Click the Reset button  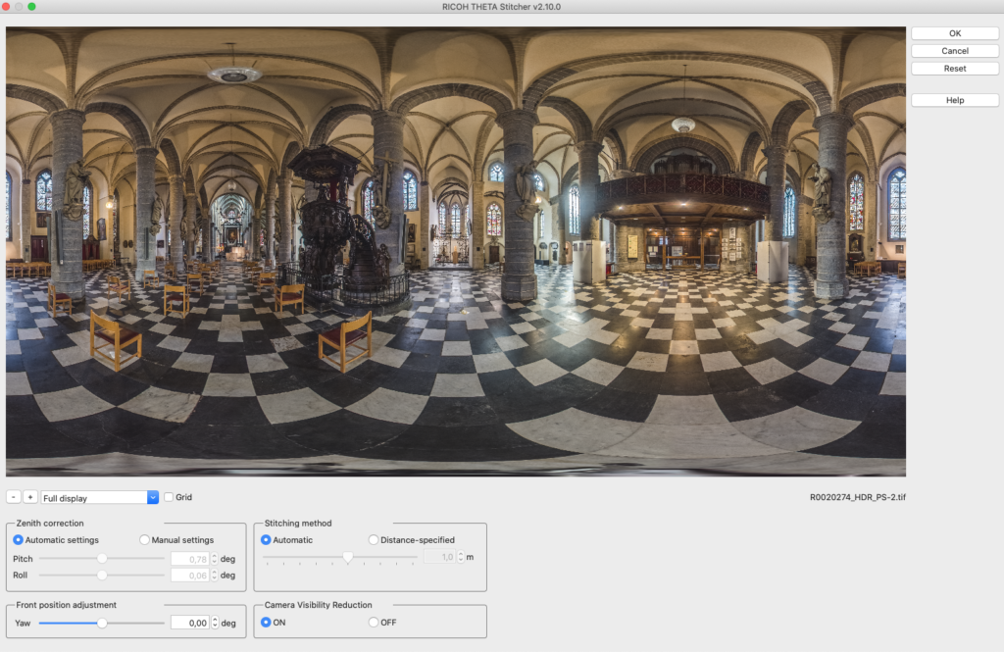tap(955, 69)
